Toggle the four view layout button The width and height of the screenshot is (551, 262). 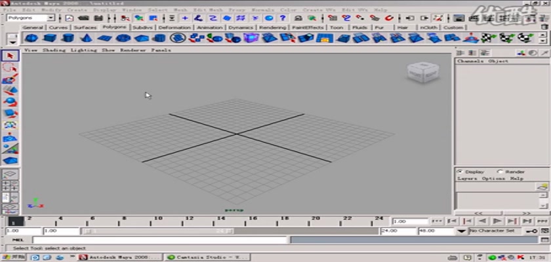coord(10,186)
